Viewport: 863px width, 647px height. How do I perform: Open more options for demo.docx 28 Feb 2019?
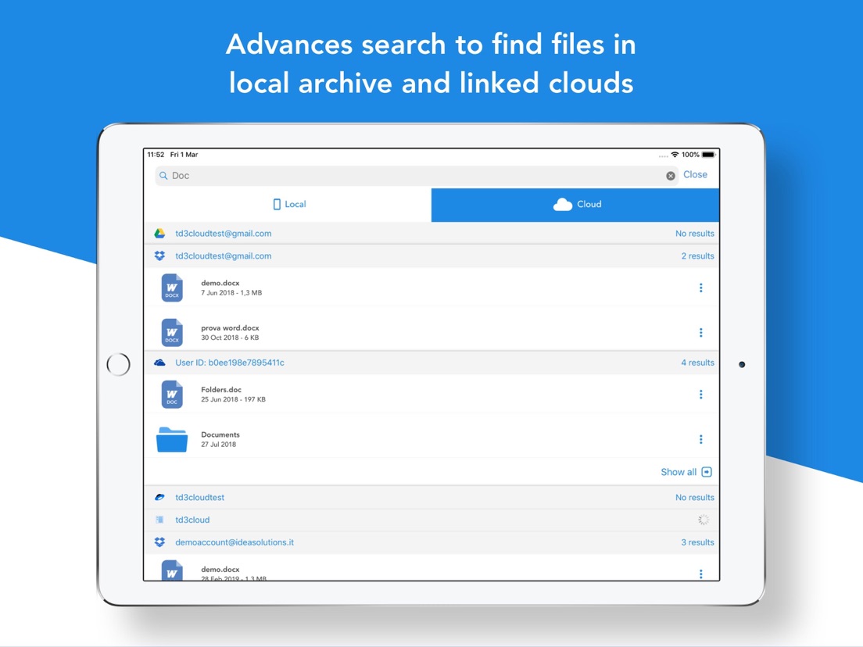(700, 574)
